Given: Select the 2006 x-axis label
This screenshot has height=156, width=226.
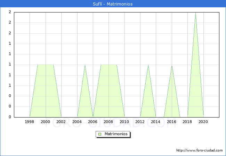Looking at the screenshot, I should pos(93,122).
